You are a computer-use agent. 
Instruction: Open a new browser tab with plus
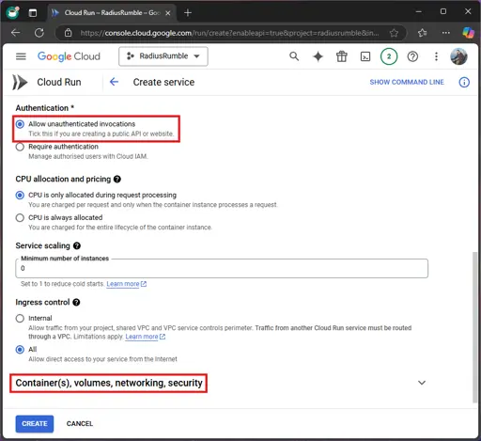(x=188, y=13)
